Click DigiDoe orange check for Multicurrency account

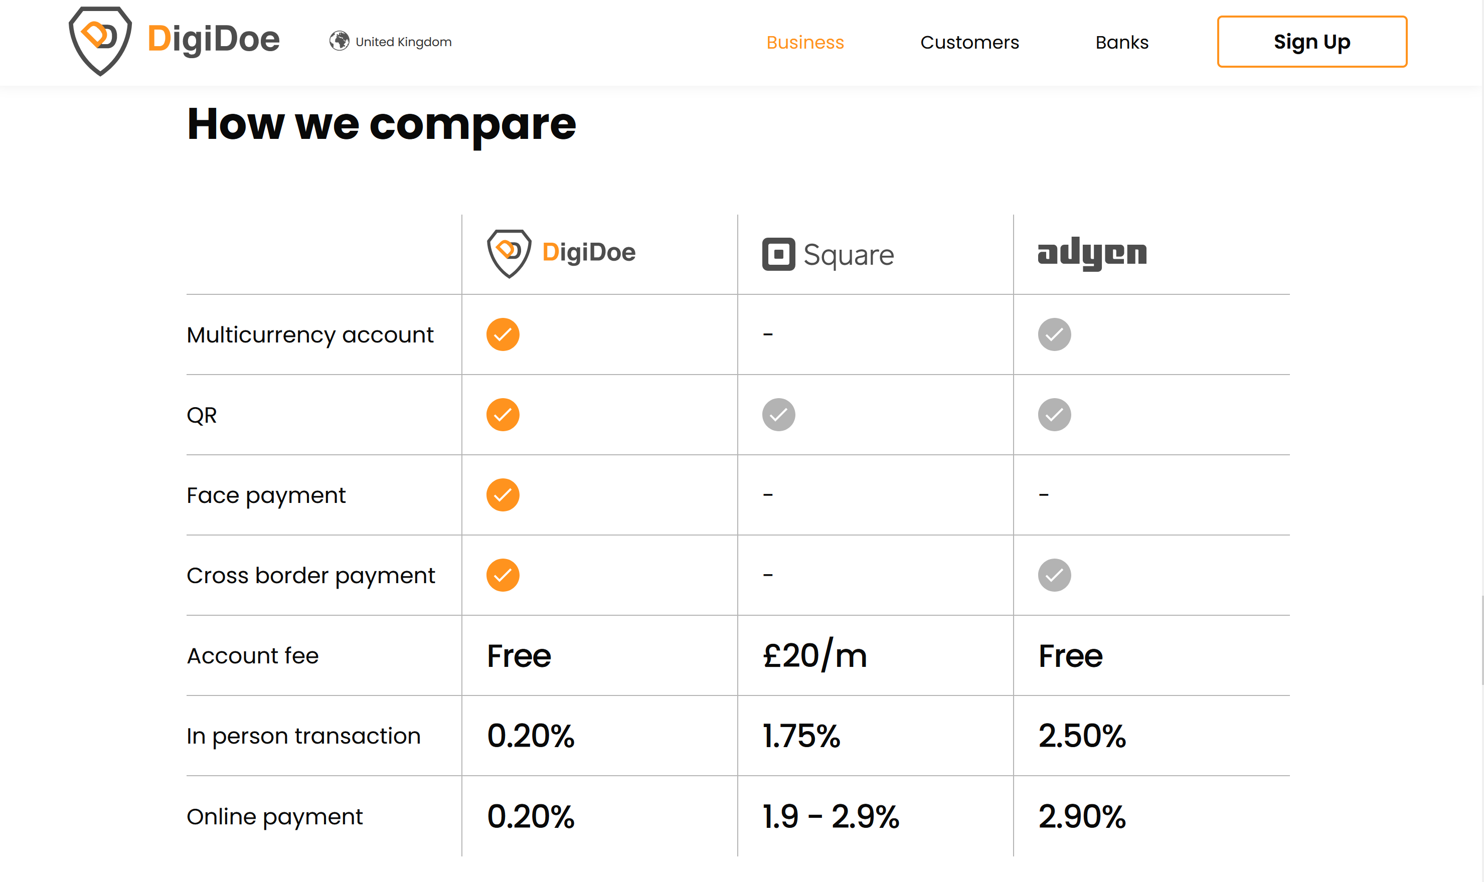point(503,334)
